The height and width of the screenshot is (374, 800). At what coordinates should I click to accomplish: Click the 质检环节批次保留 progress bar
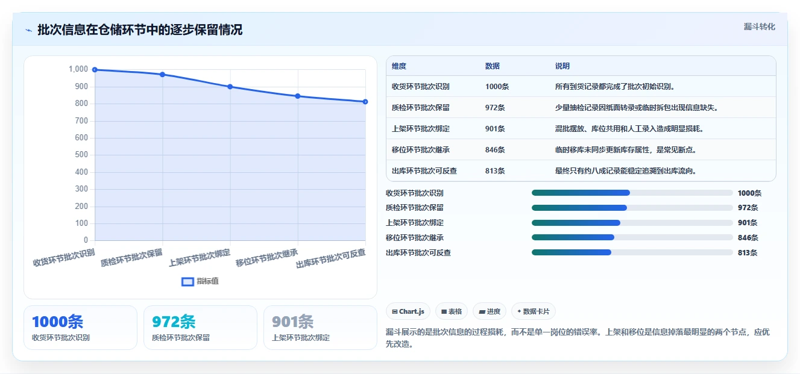(632, 208)
